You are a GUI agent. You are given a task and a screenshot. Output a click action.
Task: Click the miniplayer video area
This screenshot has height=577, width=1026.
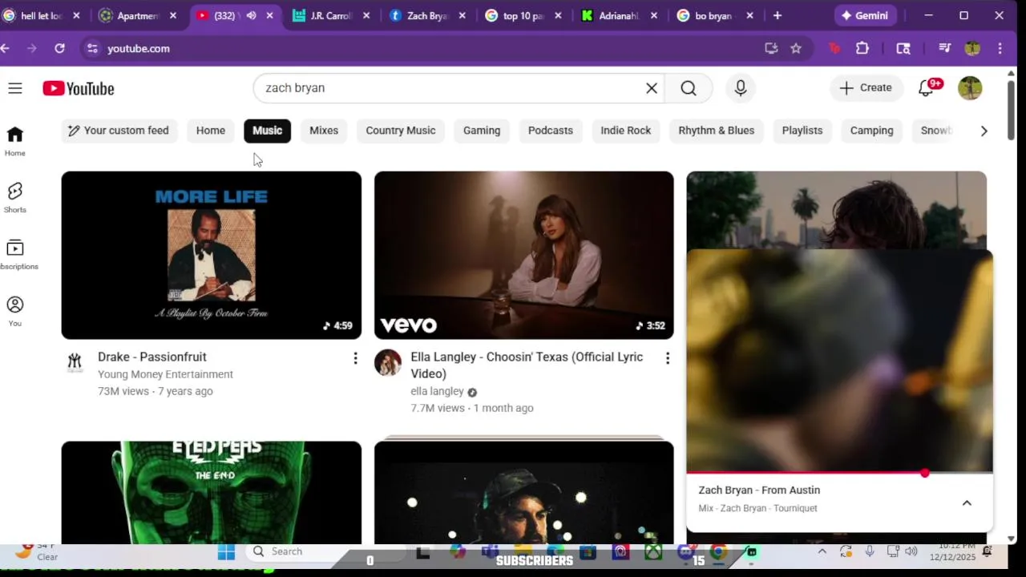[839, 361]
